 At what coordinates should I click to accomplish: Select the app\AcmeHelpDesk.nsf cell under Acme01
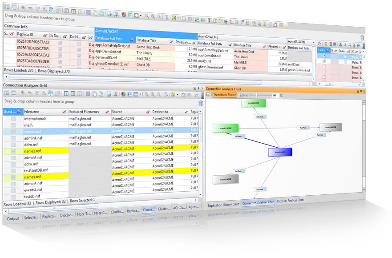coord(115,46)
